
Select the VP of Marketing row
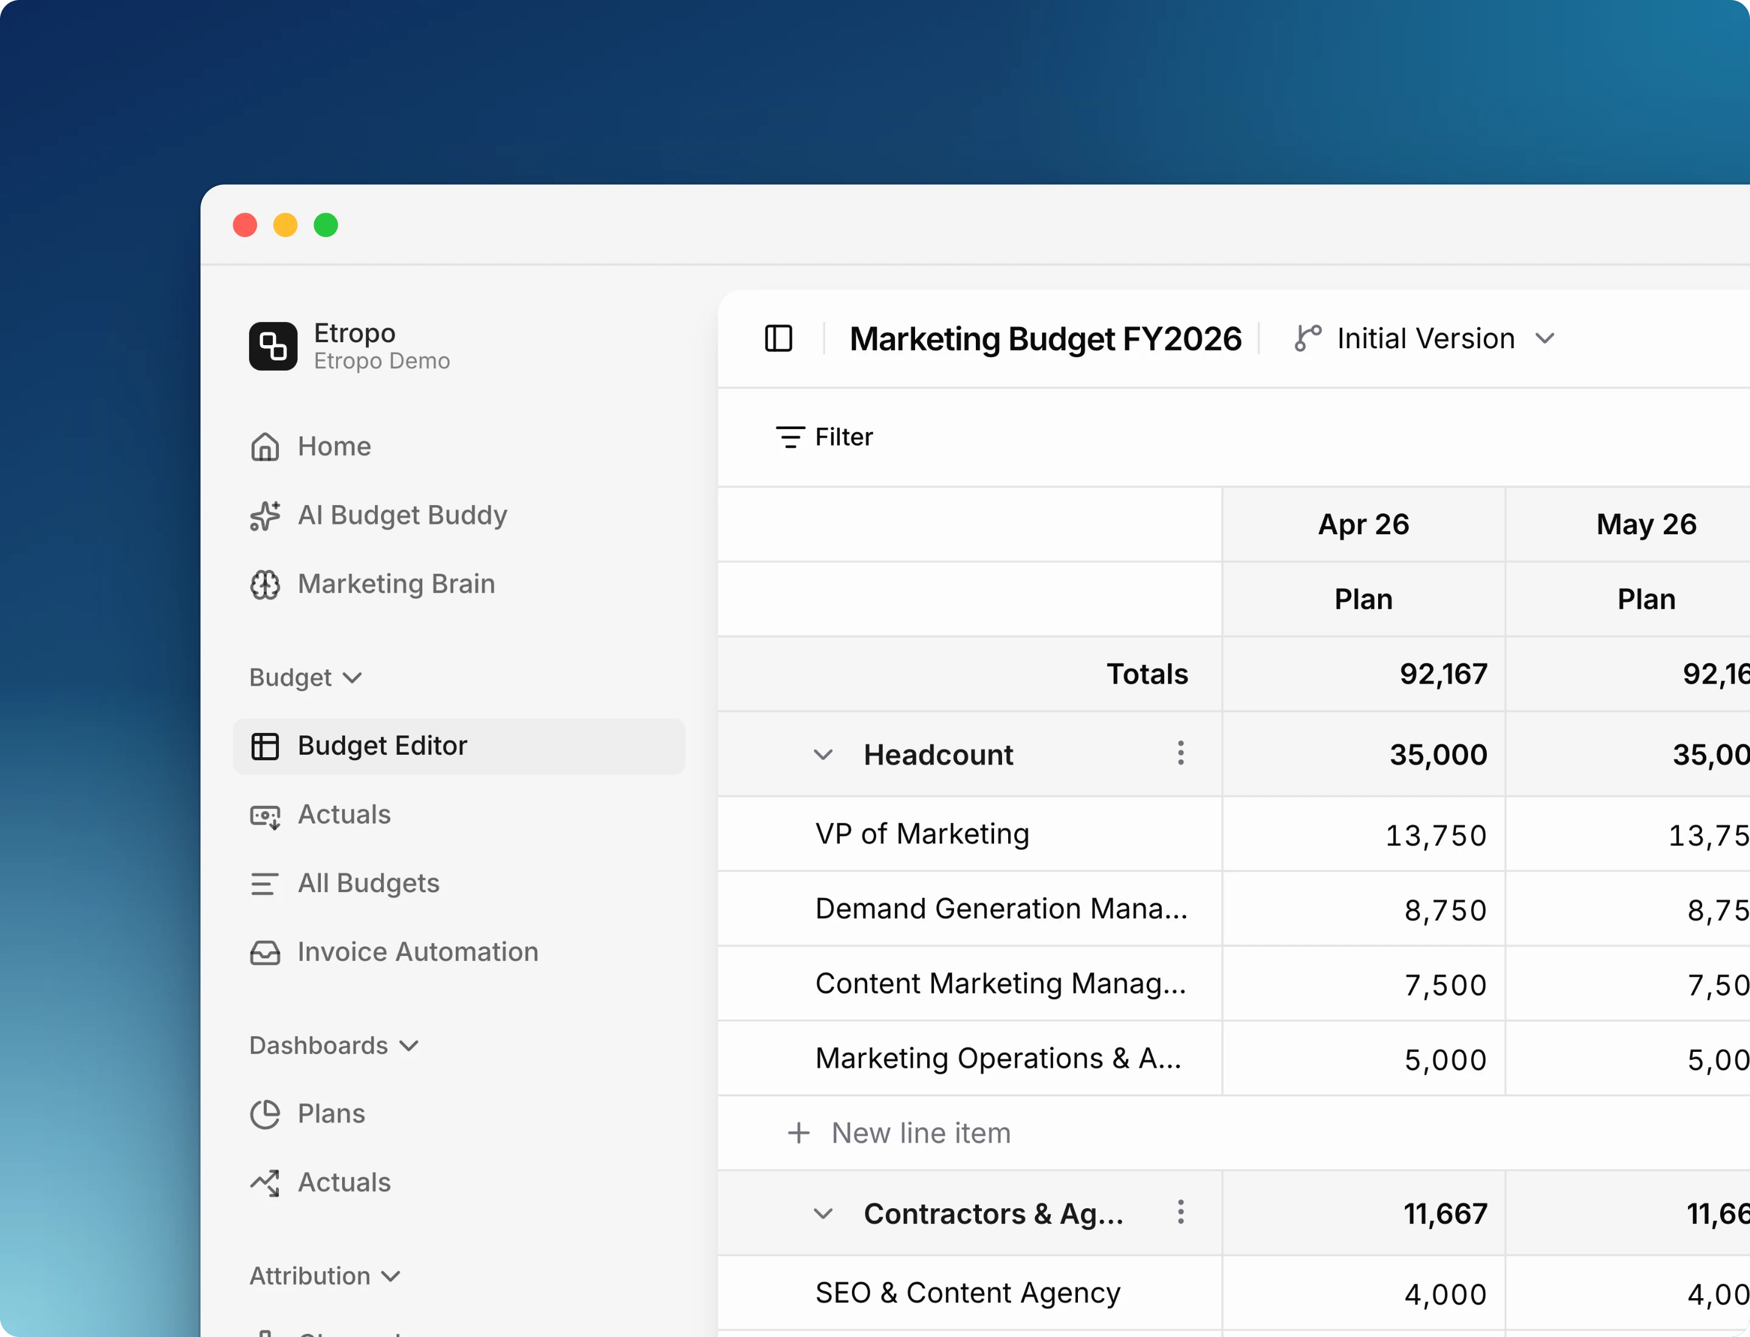[969, 834]
